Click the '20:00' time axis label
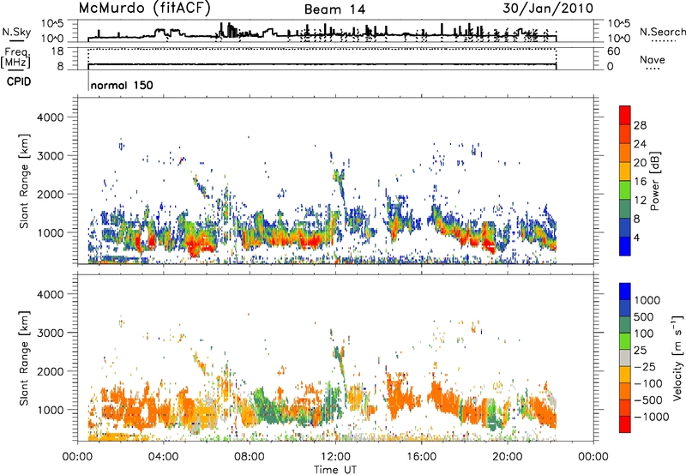686x475 pixels. click(508, 457)
